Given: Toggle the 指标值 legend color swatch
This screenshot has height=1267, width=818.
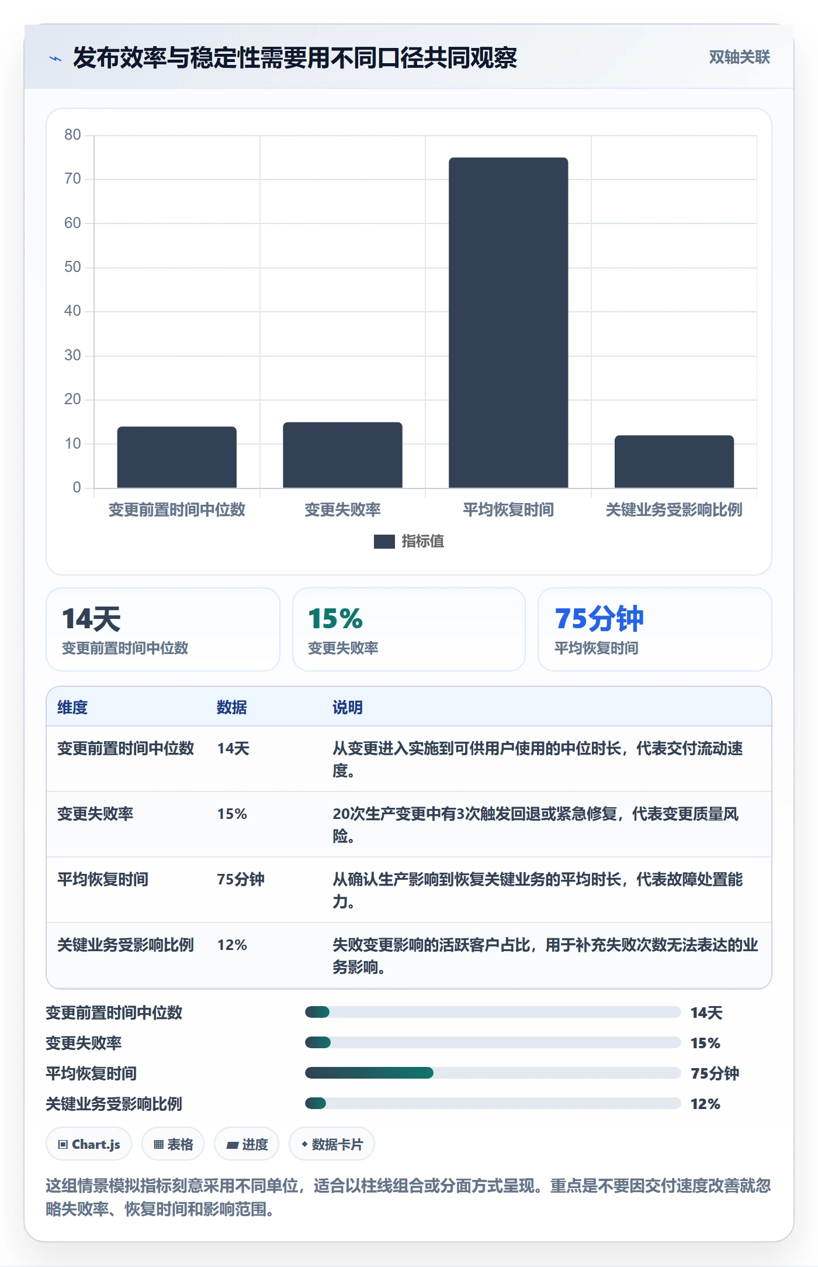Looking at the screenshot, I should click(384, 542).
